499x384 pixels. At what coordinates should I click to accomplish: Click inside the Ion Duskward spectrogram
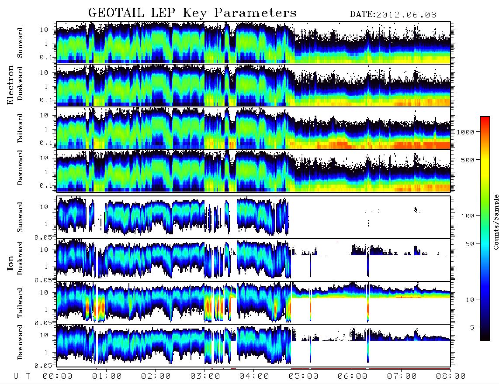click(x=253, y=260)
